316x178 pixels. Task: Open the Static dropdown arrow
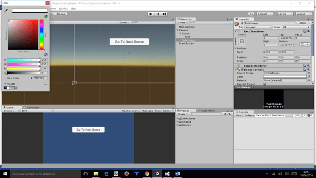pos(309,23)
